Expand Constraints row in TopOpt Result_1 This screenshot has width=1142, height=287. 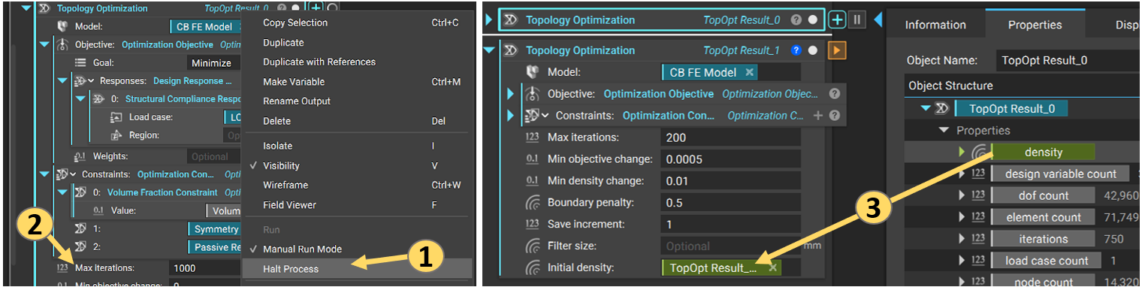[x=511, y=116]
